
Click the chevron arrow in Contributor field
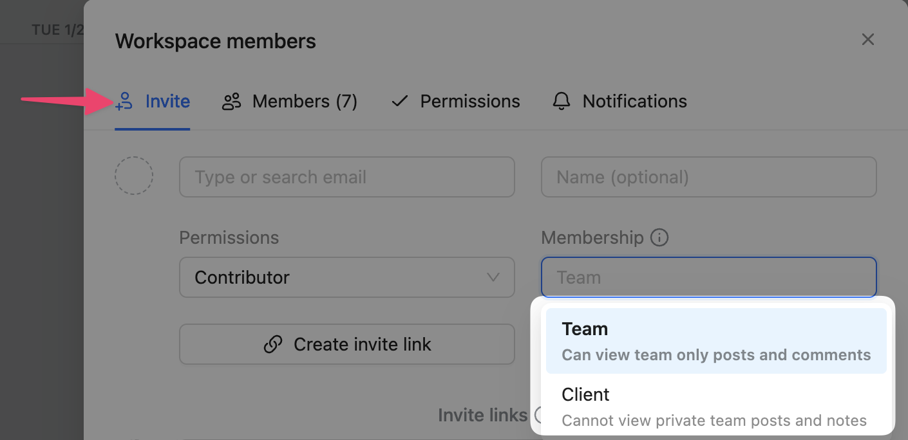pos(493,278)
